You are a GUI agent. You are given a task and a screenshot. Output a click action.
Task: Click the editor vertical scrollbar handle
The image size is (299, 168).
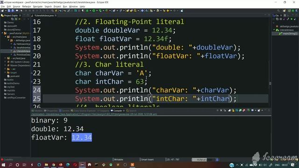[x=270, y=83]
